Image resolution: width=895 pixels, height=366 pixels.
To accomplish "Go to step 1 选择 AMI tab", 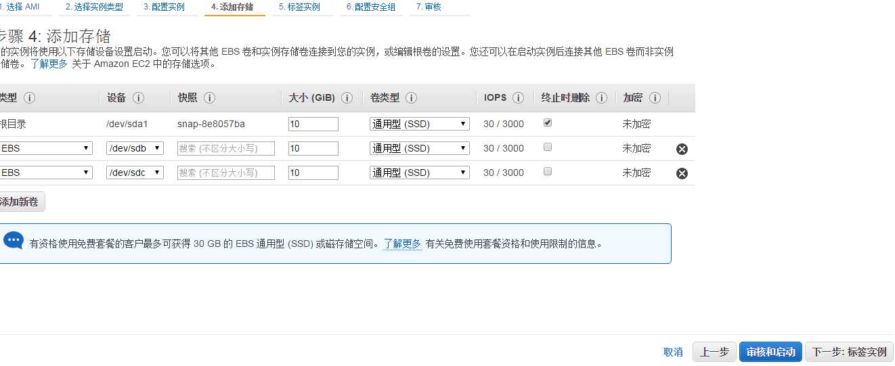I will (x=20, y=7).
